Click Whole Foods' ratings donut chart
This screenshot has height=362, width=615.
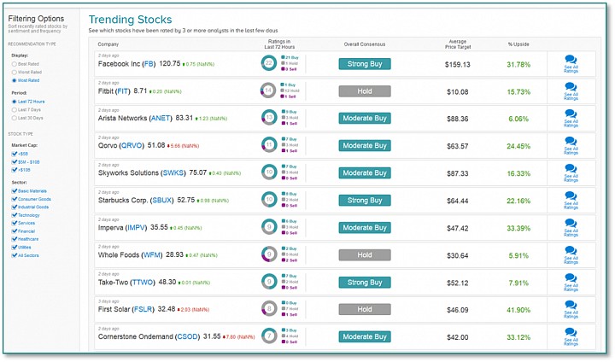[x=269, y=254]
